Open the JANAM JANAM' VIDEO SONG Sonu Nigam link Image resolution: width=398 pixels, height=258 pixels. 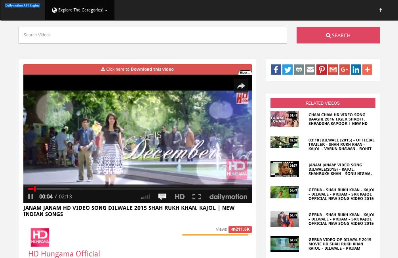(x=340, y=169)
